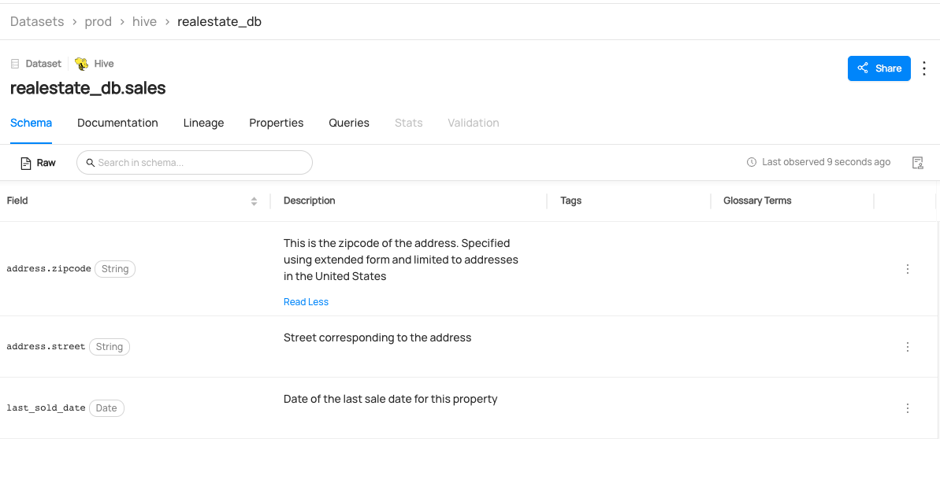The image size is (940, 483).
Task: Click the Share button
Action: pos(879,68)
